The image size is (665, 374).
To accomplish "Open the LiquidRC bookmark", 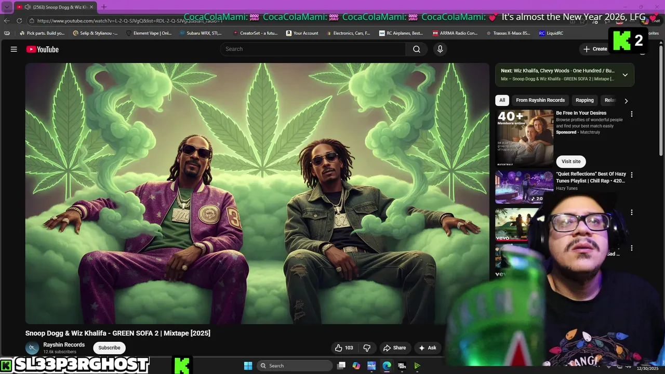I will (x=551, y=33).
